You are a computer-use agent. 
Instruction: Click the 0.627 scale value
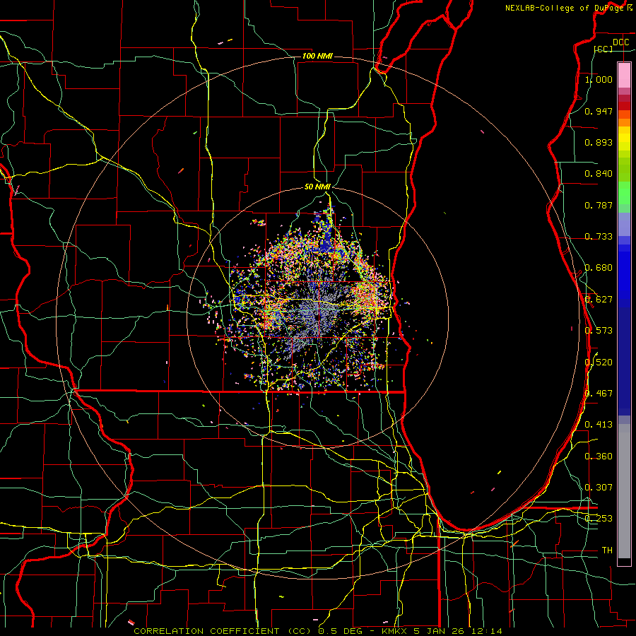coord(599,300)
